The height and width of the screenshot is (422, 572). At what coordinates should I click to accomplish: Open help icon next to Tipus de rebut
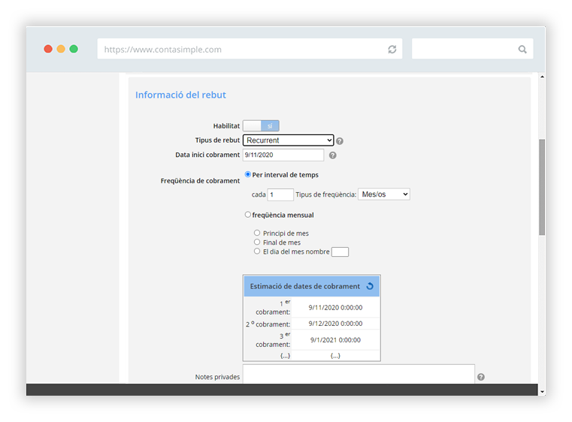[x=339, y=141]
